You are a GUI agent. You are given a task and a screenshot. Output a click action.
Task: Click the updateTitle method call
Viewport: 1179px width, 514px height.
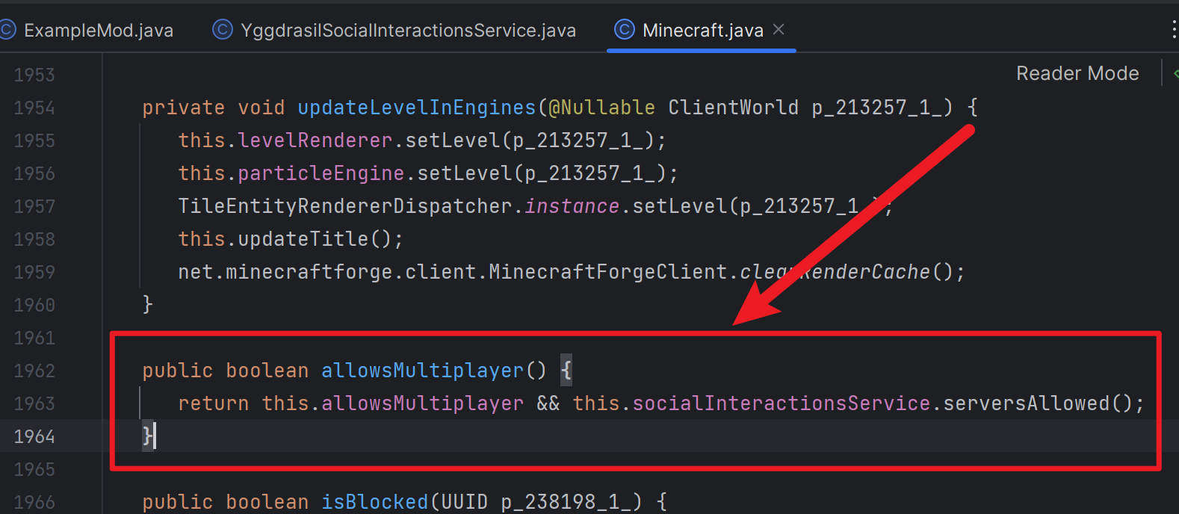click(303, 239)
